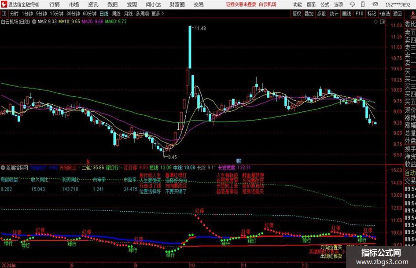Click the 市盈率 value 24.475
Image resolution: width=416 pixels, height=268 pixels.
click(x=131, y=189)
